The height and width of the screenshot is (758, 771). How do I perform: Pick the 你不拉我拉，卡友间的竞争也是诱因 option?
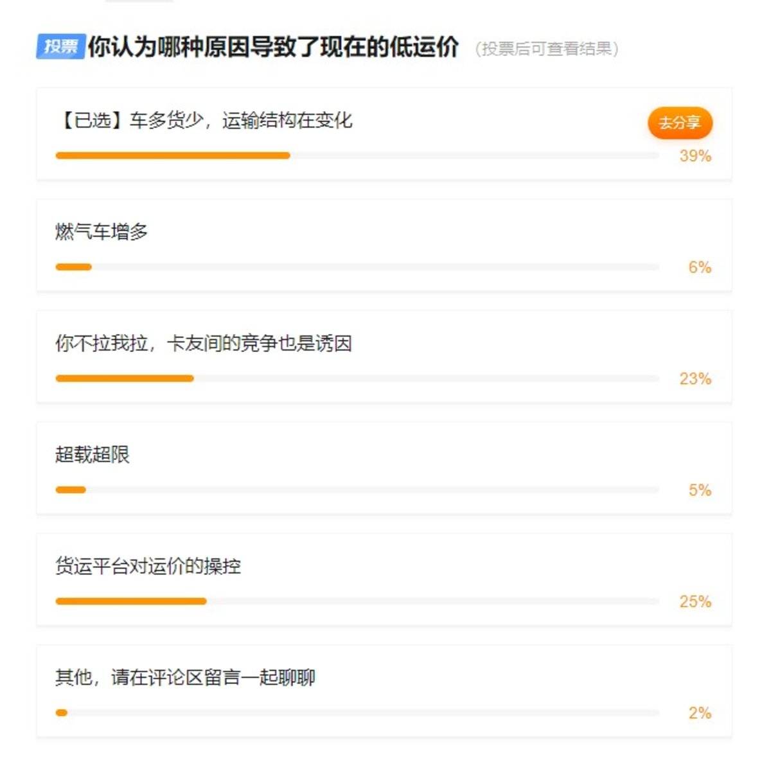203,344
